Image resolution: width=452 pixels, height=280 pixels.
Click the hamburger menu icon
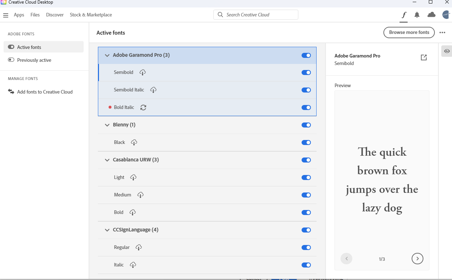6,15
